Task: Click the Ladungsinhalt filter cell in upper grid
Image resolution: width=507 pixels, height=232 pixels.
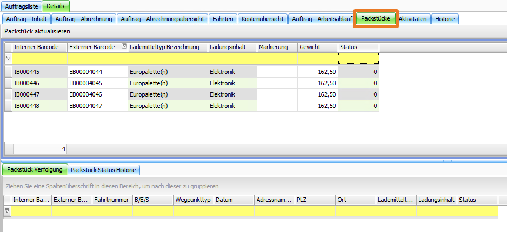Action: click(x=232, y=58)
